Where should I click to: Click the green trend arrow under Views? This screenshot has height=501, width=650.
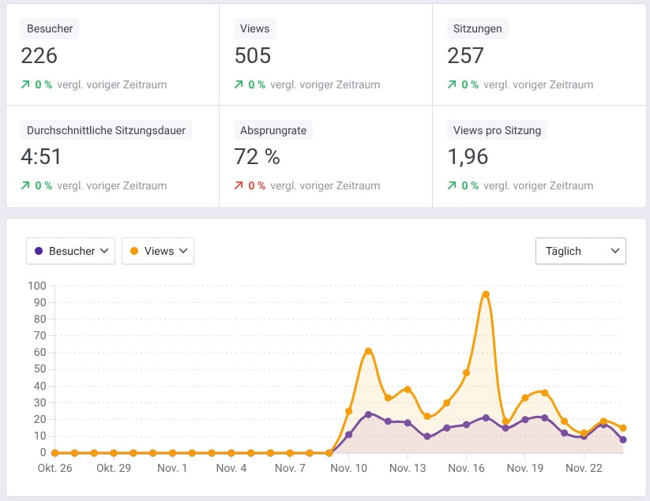tap(239, 84)
